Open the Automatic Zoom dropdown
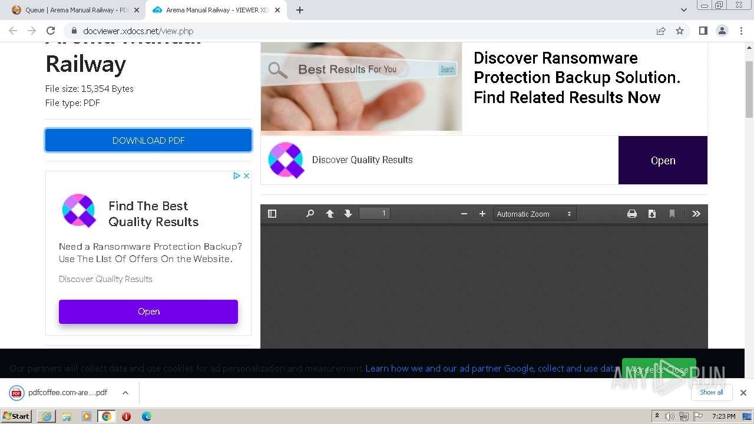This screenshot has height=424, width=754. click(x=534, y=214)
